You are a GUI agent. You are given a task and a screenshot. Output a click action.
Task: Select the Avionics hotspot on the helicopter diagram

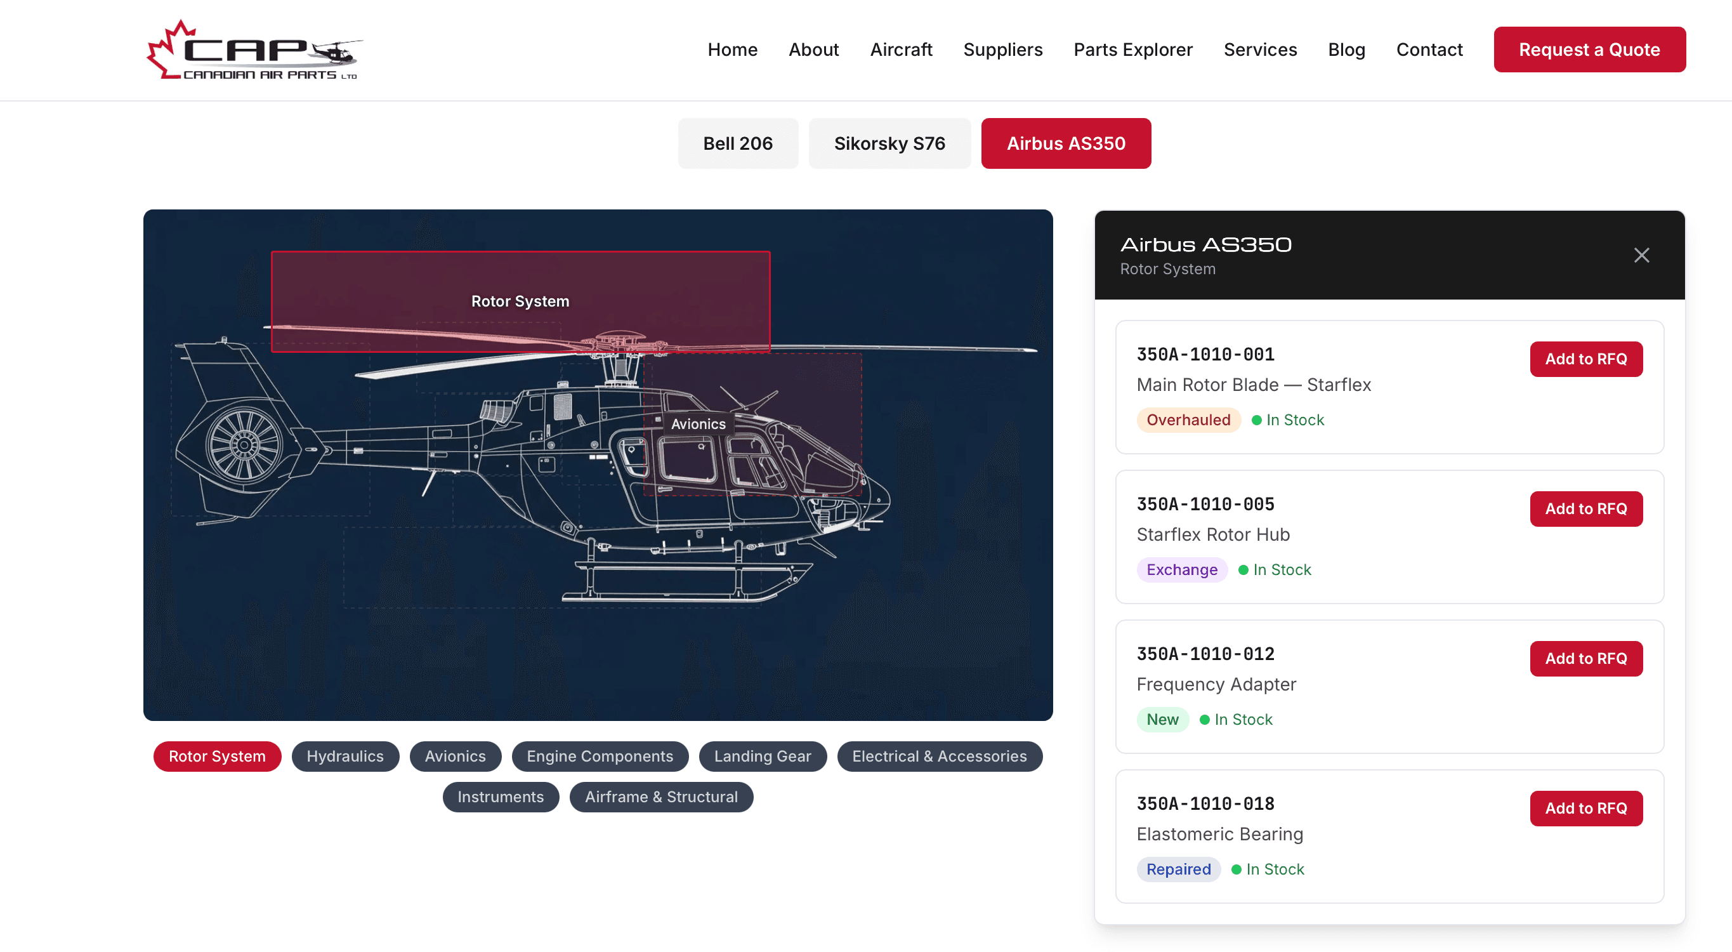point(698,424)
